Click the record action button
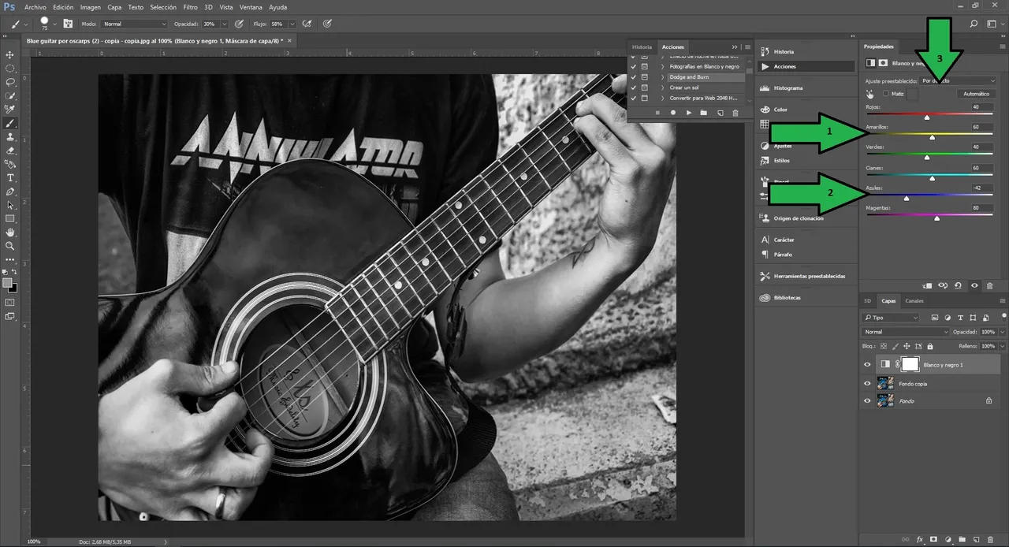This screenshot has width=1009, height=547. [673, 113]
